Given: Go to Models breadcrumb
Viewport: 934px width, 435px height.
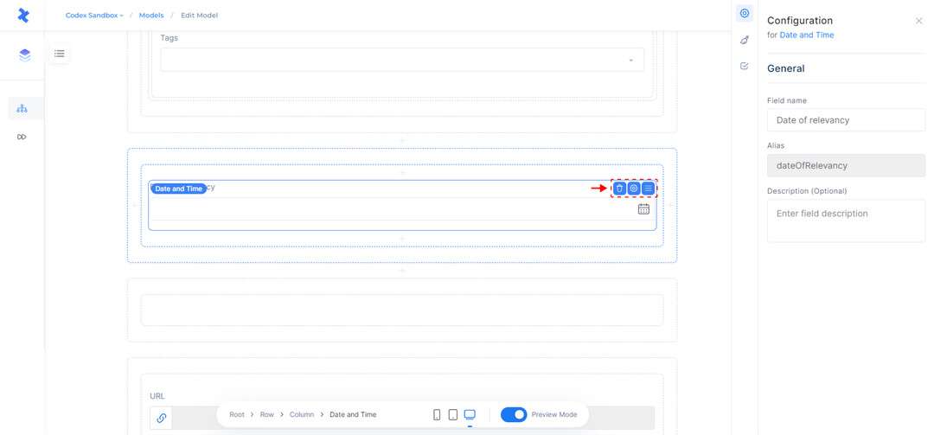Looking at the screenshot, I should [x=151, y=16].
